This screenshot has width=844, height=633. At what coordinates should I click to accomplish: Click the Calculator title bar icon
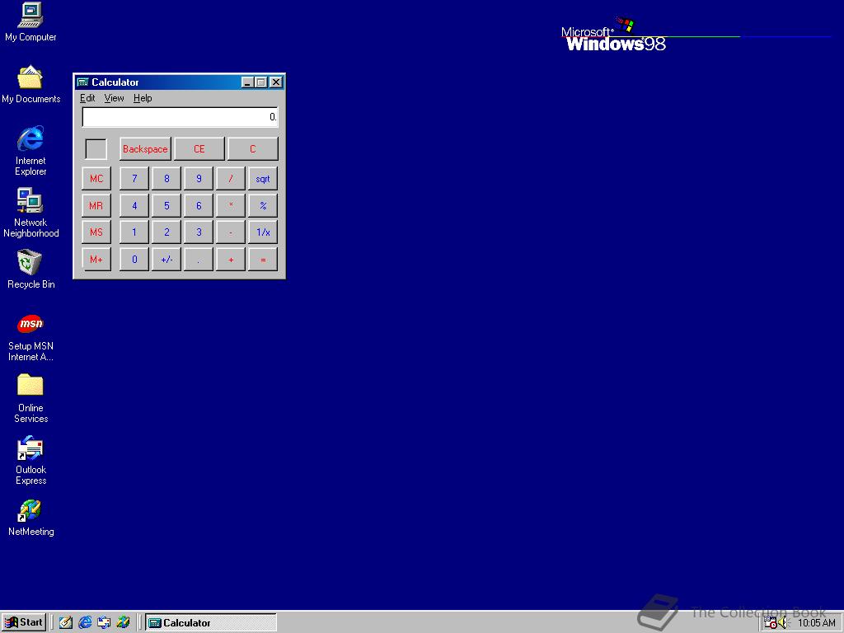pyautogui.click(x=83, y=82)
